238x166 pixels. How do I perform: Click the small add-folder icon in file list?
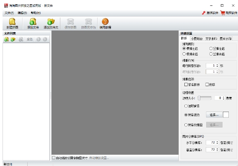tap(13, 39)
